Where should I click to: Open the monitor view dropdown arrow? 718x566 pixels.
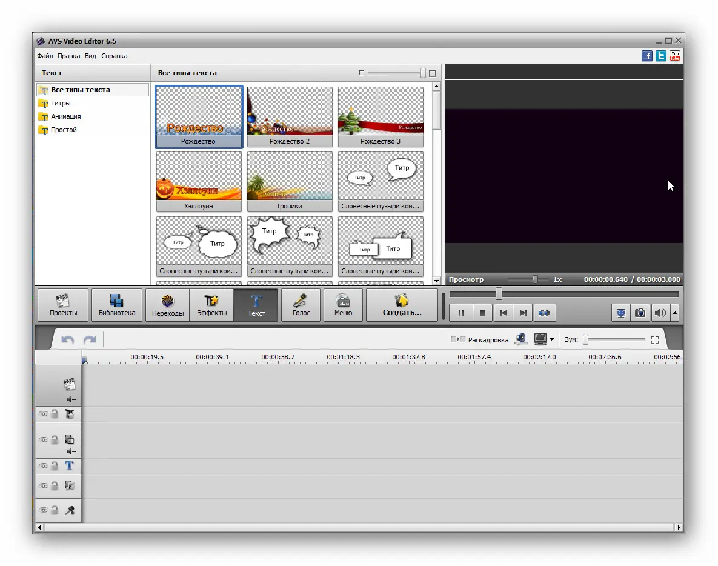[552, 339]
